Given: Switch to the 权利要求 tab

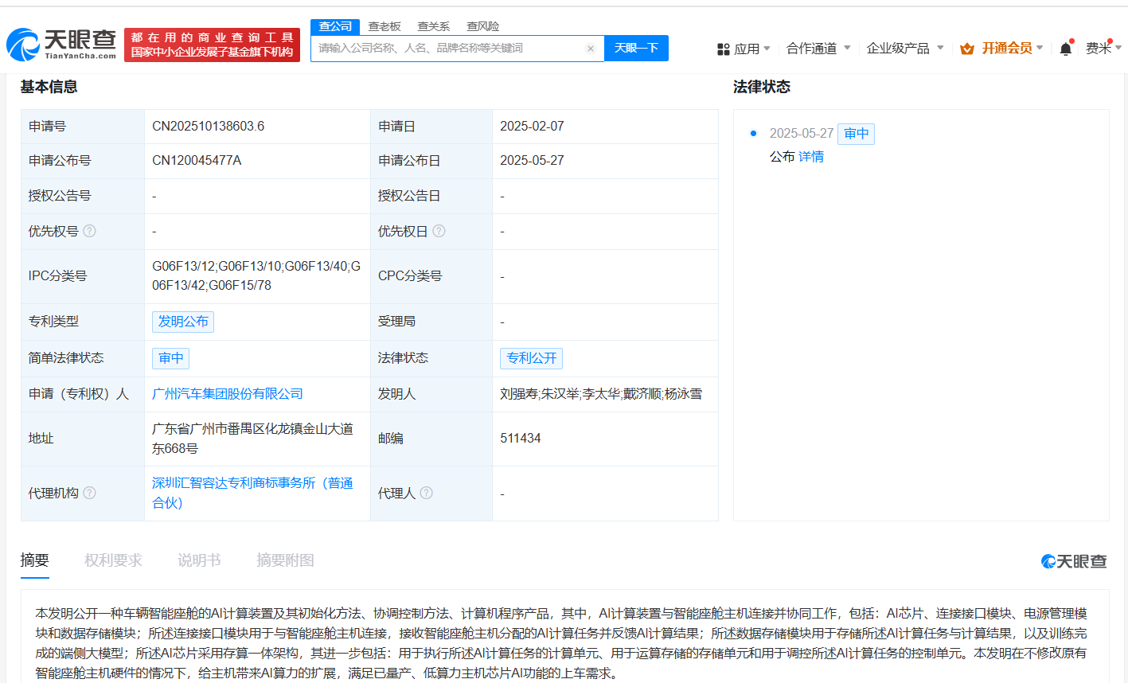Looking at the screenshot, I should click(114, 560).
